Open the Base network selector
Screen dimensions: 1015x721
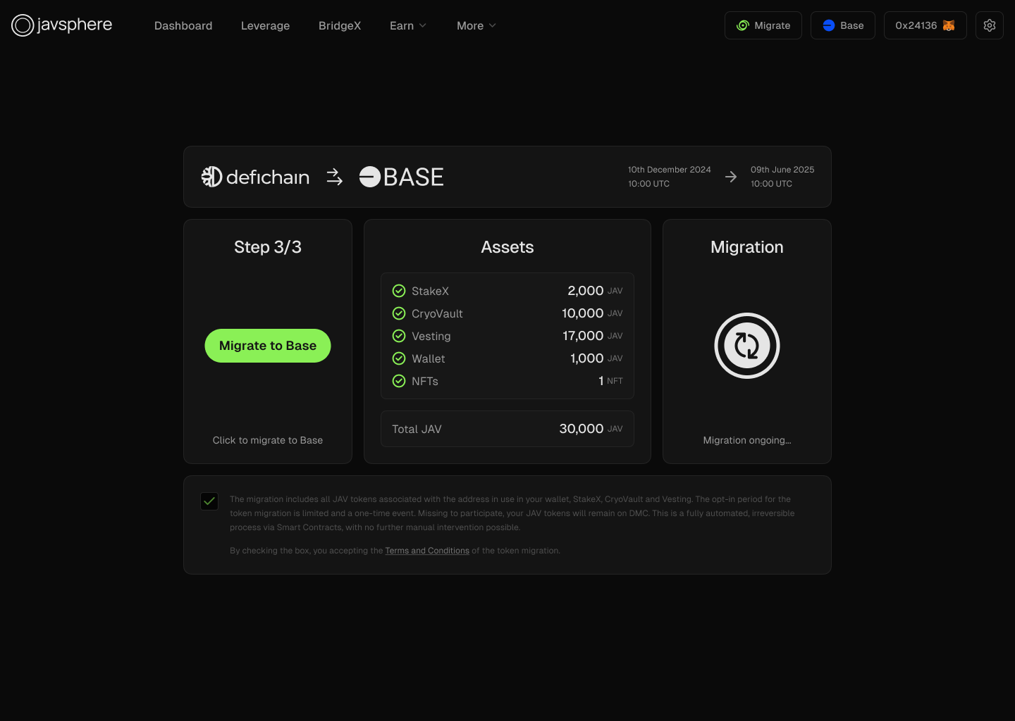[x=843, y=25]
